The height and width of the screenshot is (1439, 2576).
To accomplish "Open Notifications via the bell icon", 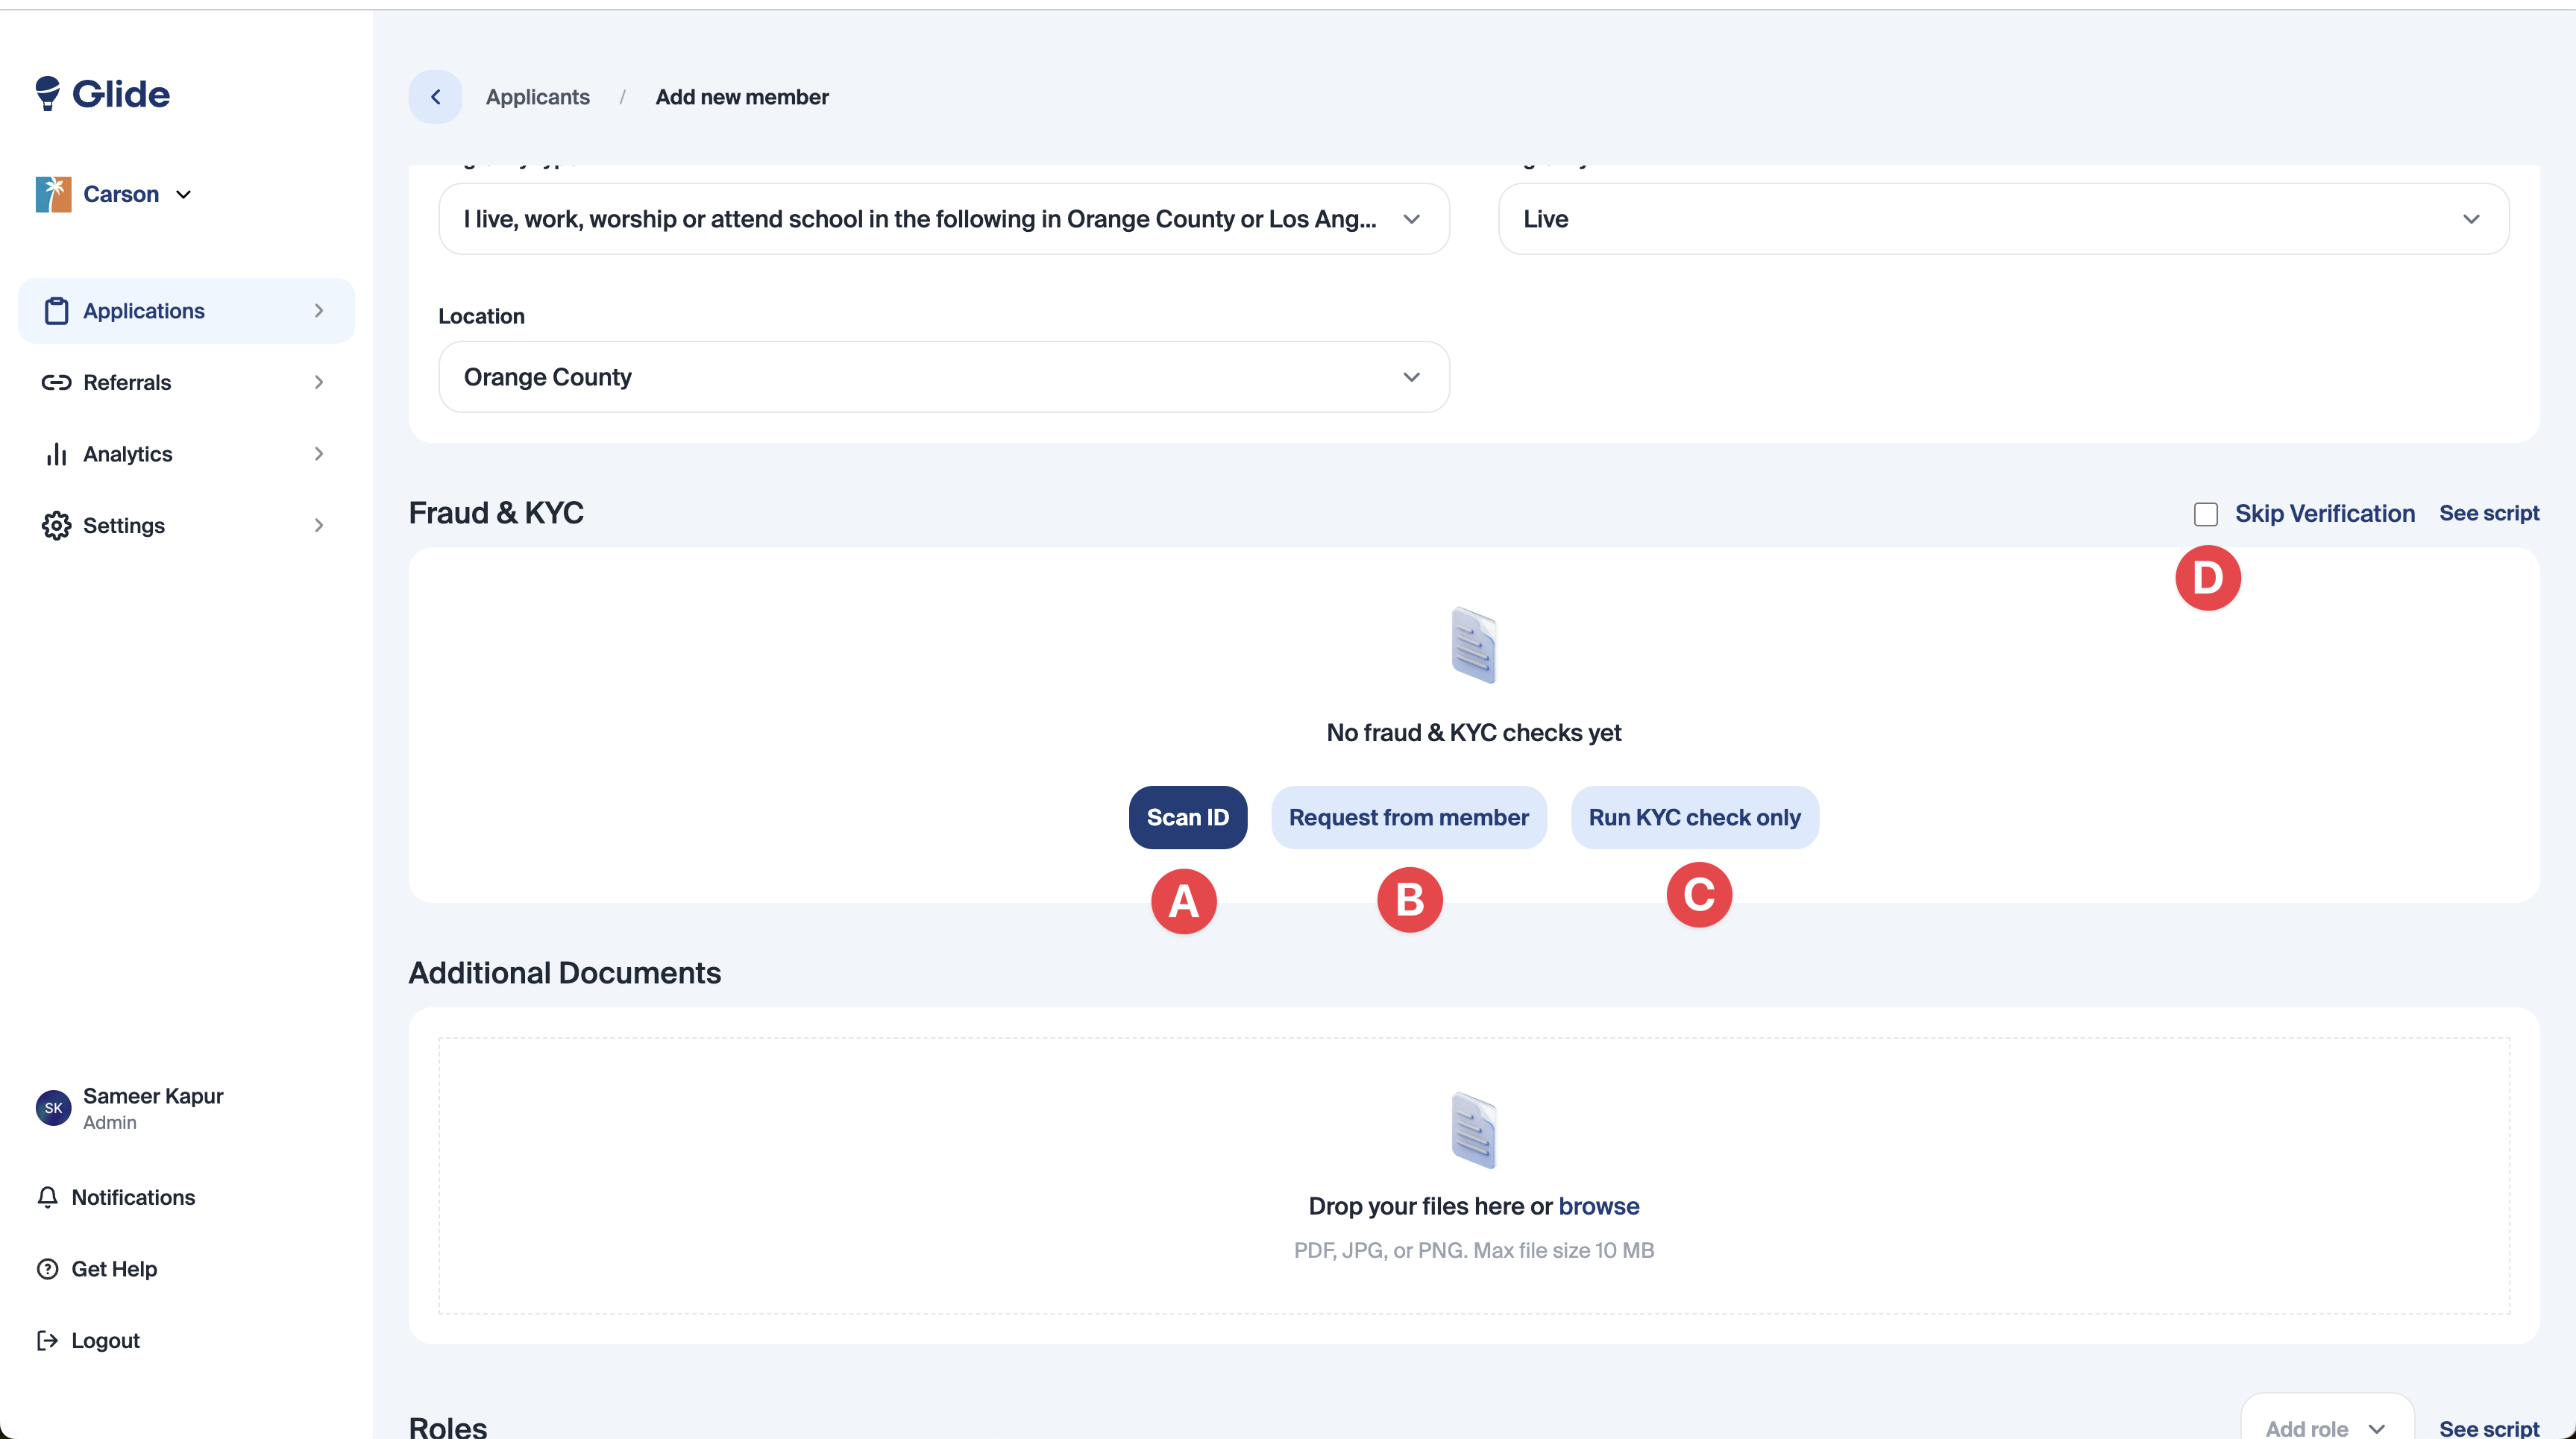I will click(47, 1197).
